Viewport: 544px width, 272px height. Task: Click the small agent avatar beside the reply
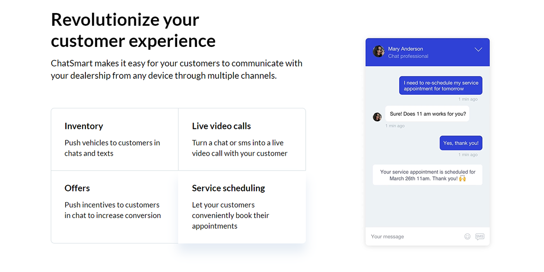[x=377, y=117]
